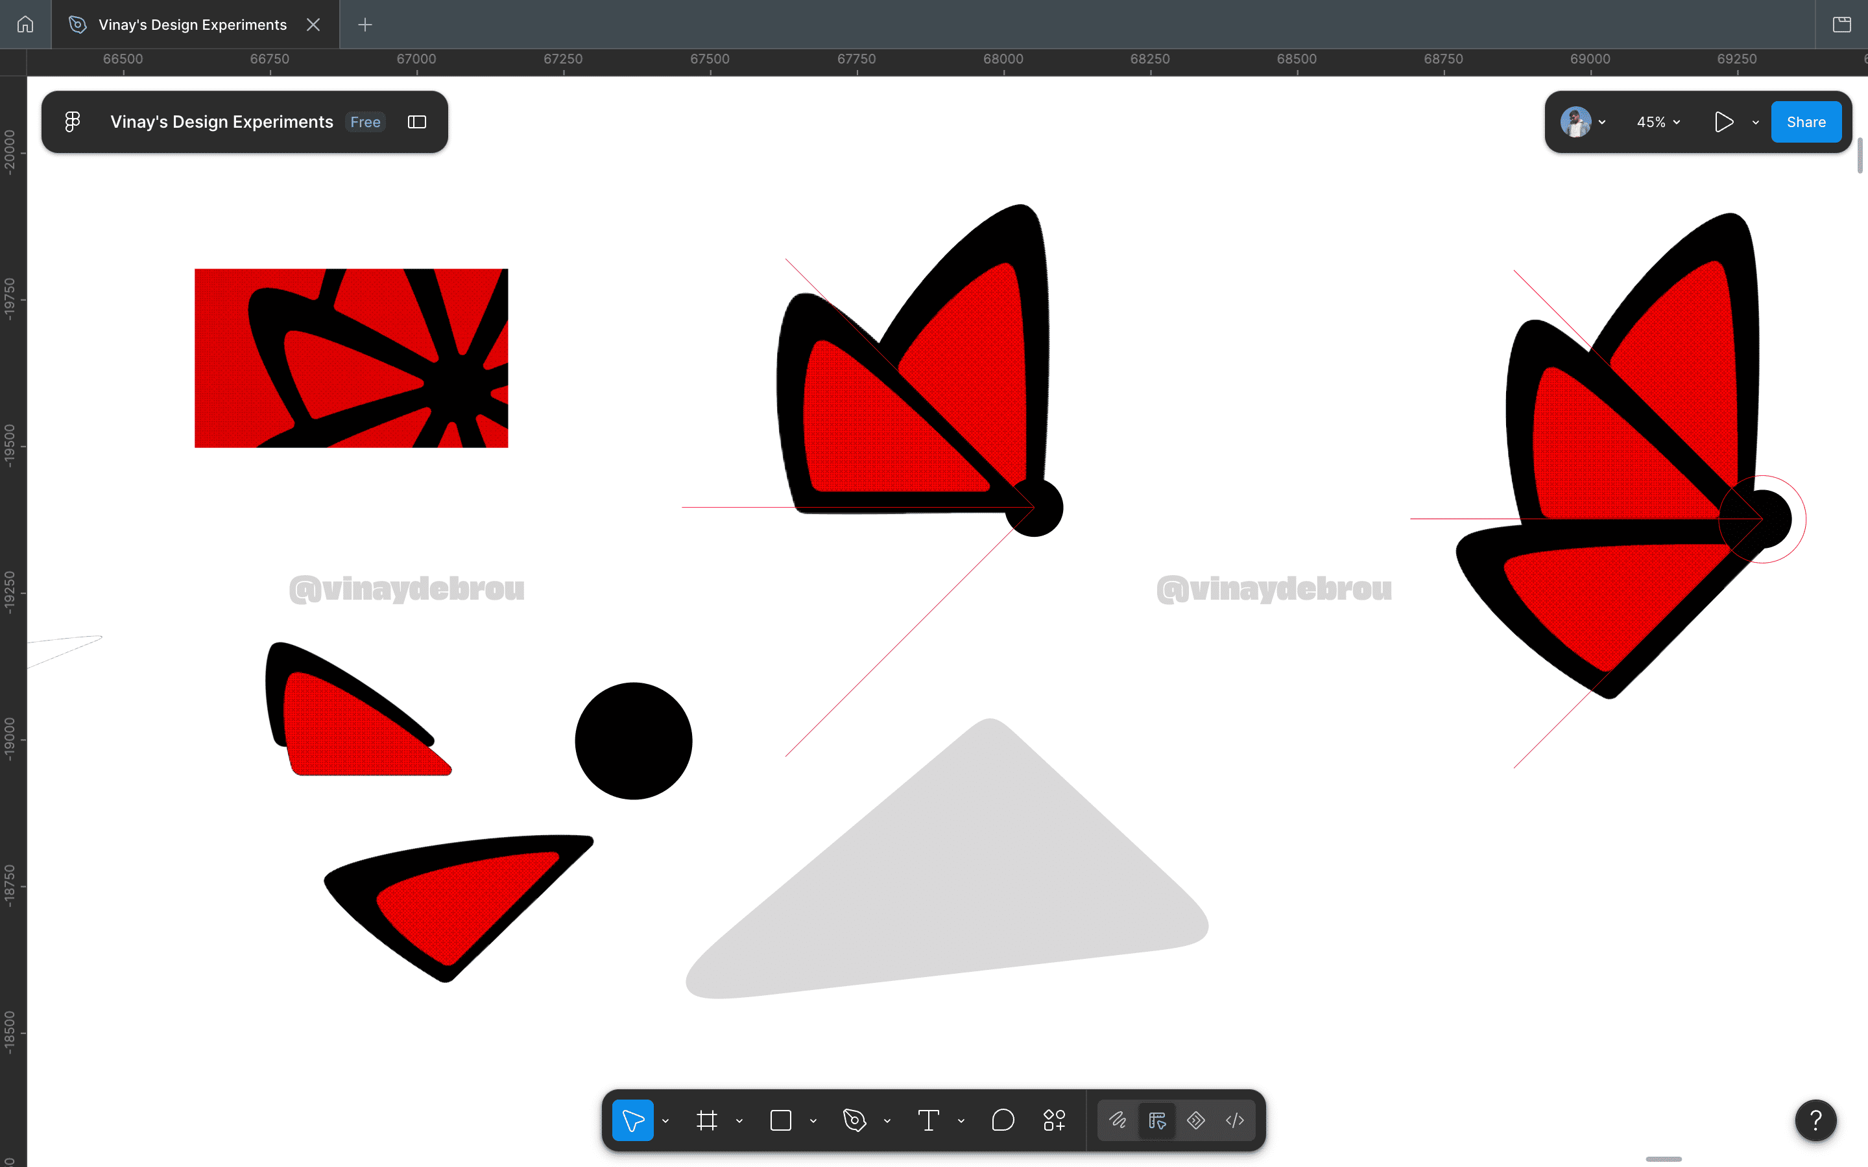The height and width of the screenshot is (1167, 1868).
Task: Click the window panel icon at top right
Action: [1842, 25]
